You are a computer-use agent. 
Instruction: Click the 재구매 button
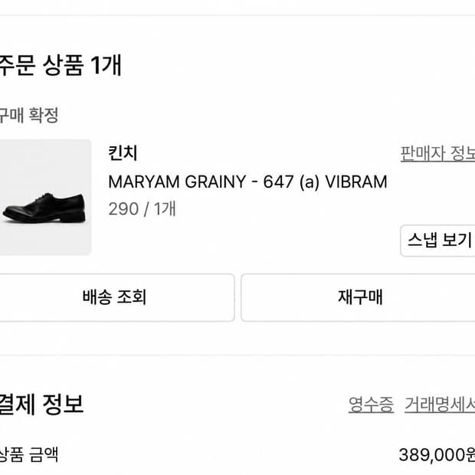pos(358,297)
